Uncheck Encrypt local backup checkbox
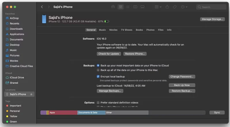 98,77
